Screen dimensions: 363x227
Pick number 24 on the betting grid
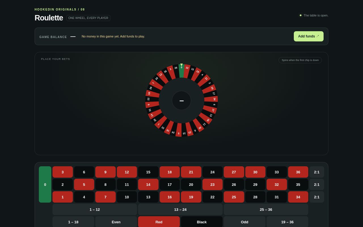[212, 172]
